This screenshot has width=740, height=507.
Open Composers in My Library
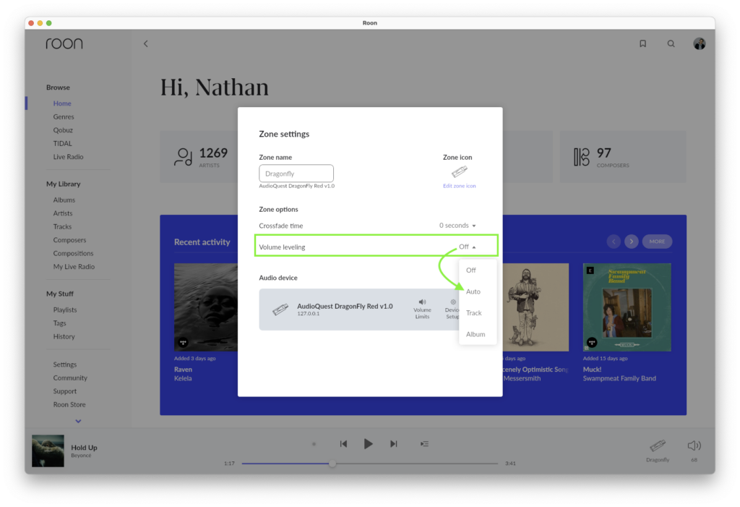click(70, 240)
